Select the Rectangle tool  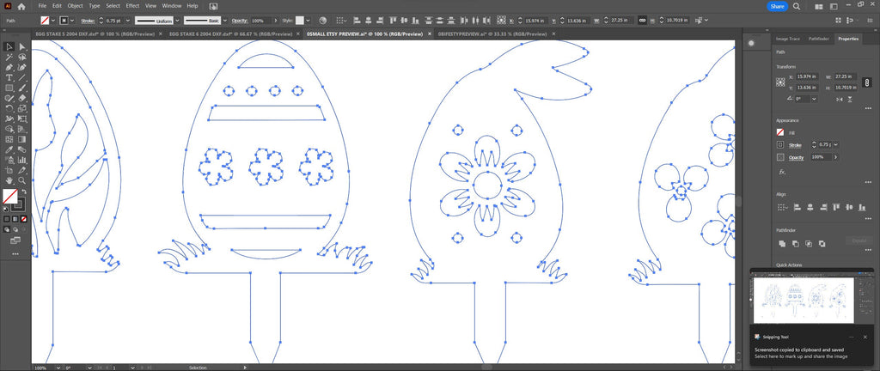(x=9, y=88)
